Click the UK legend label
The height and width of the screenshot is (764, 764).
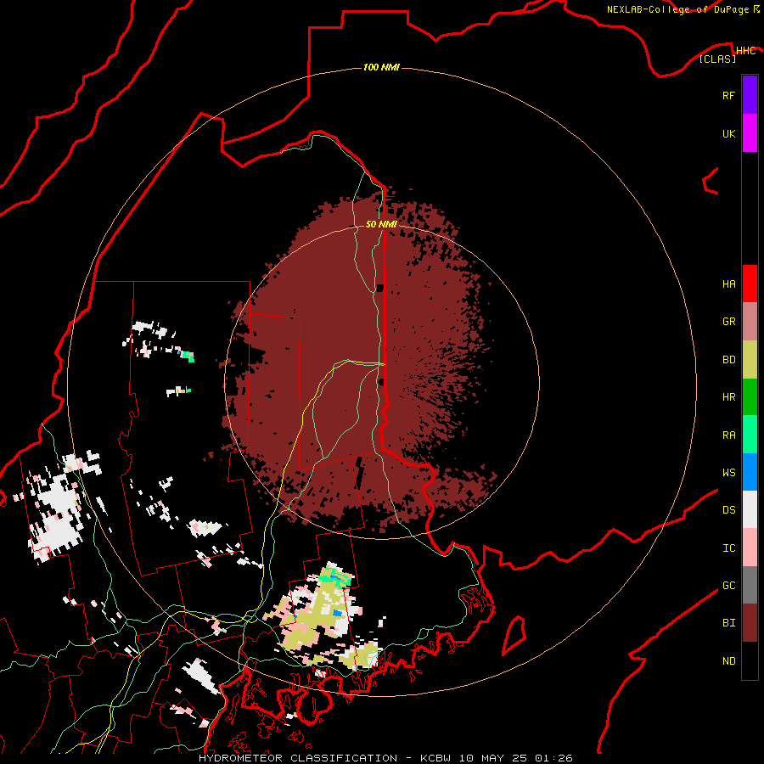click(x=728, y=133)
